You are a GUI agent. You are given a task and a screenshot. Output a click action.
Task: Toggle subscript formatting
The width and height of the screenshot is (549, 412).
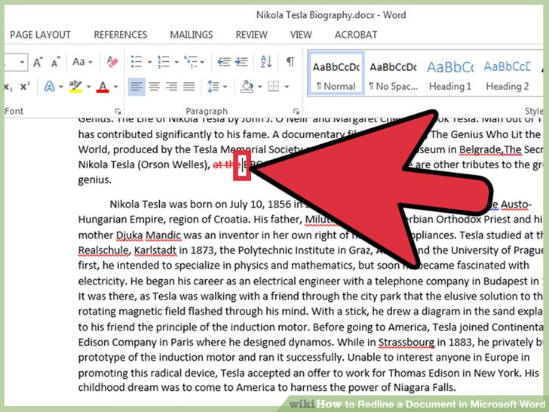8,87
